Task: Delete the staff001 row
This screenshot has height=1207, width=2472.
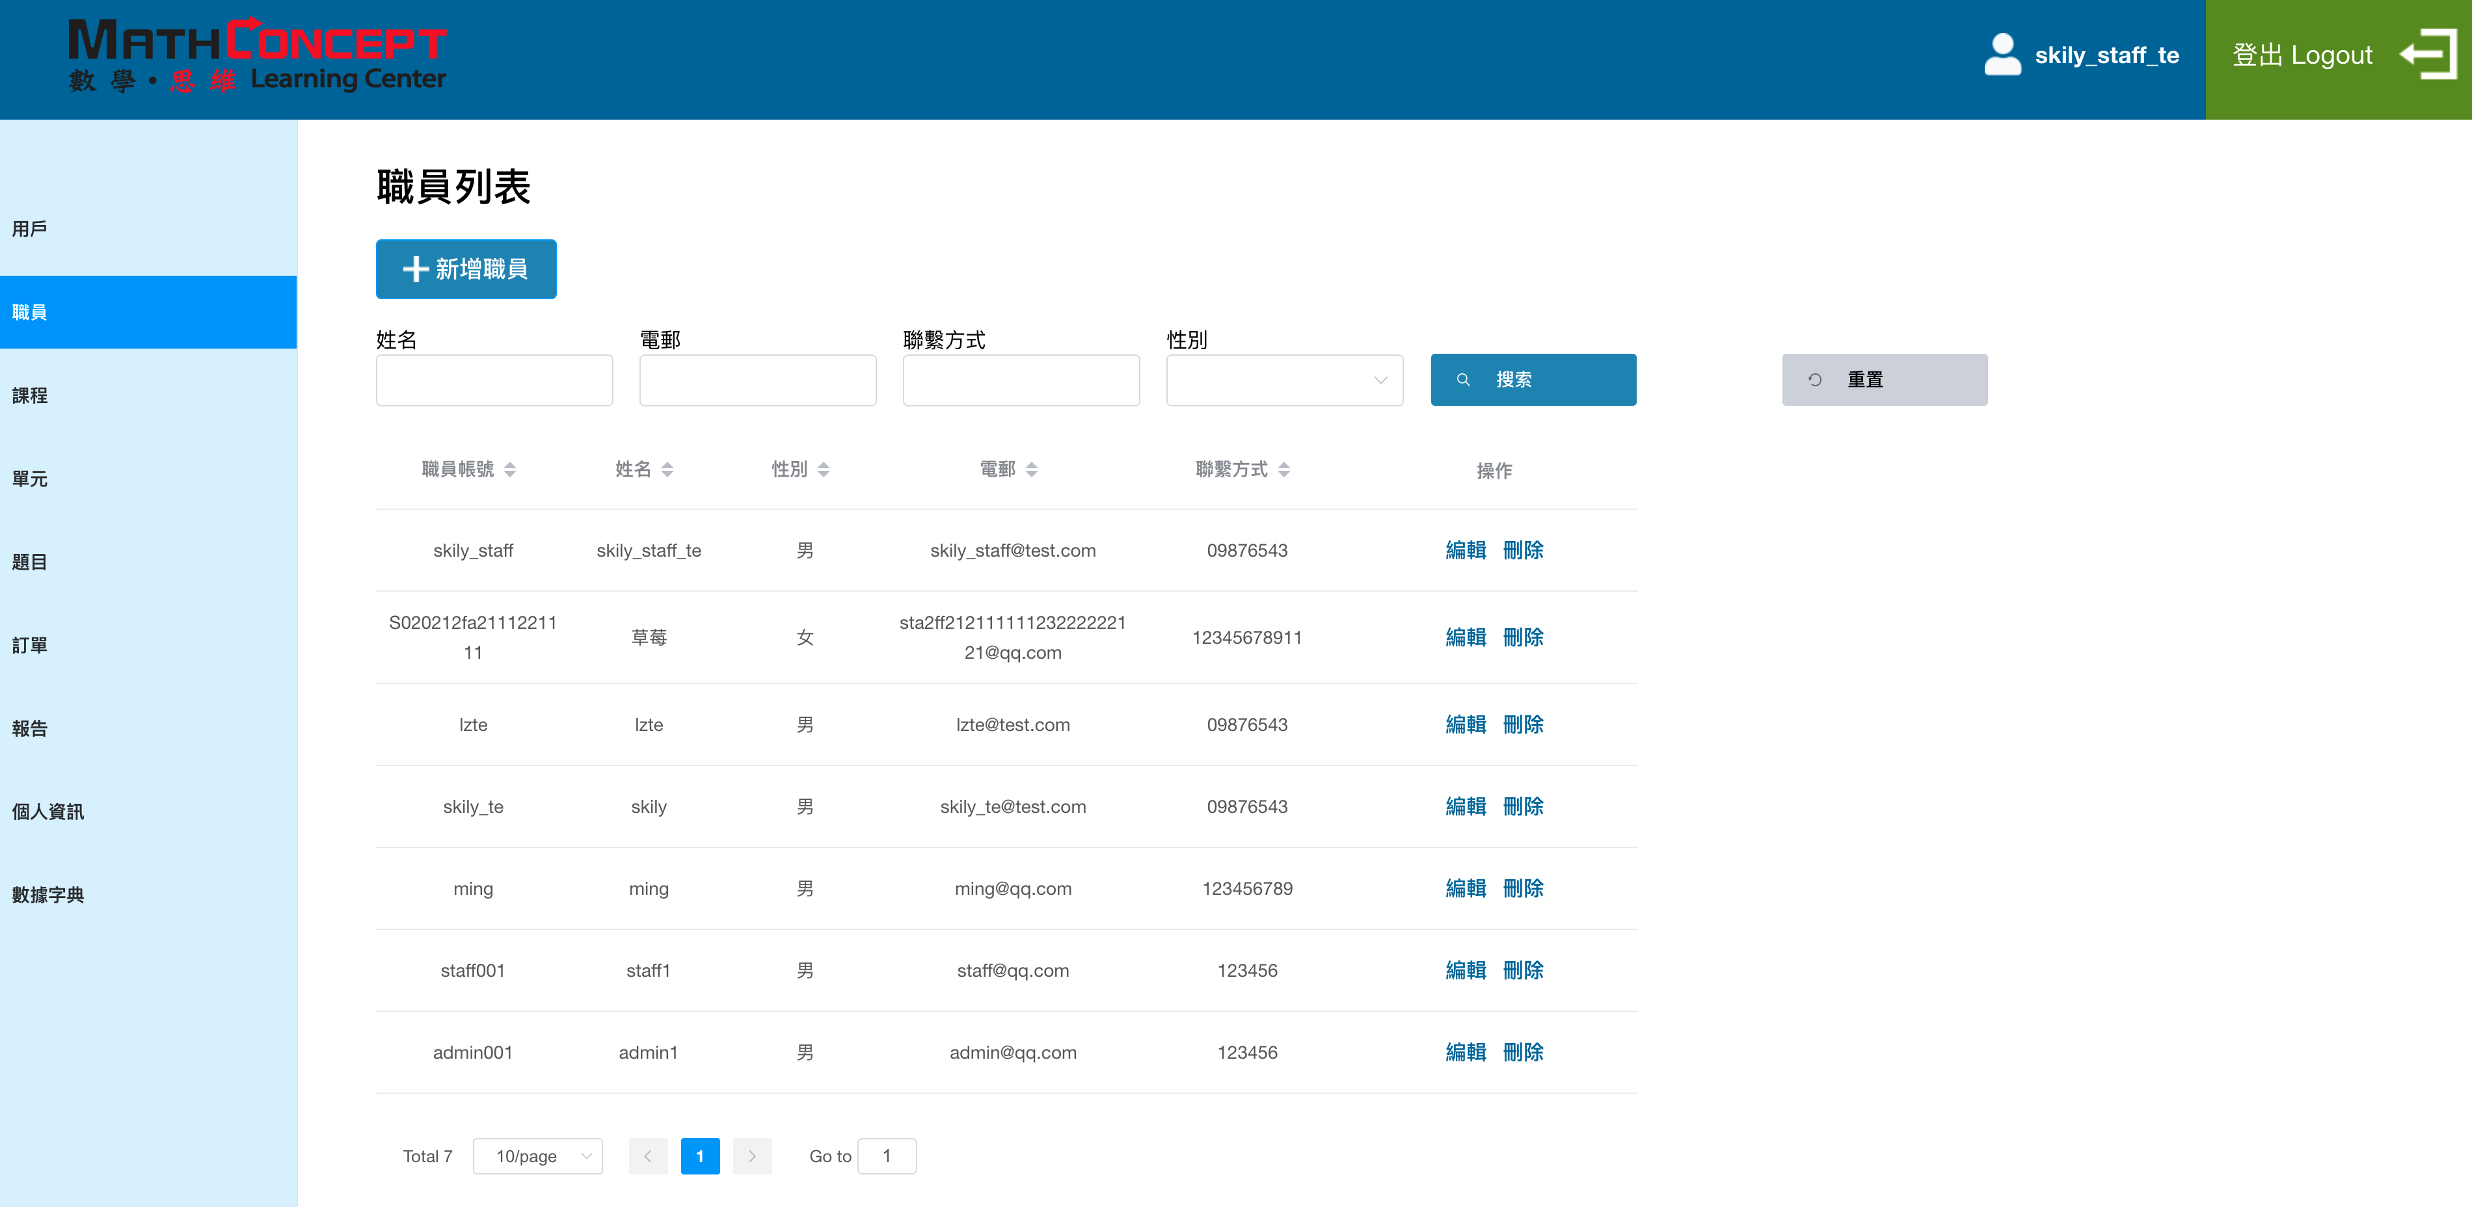Action: click(x=1523, y=971)
